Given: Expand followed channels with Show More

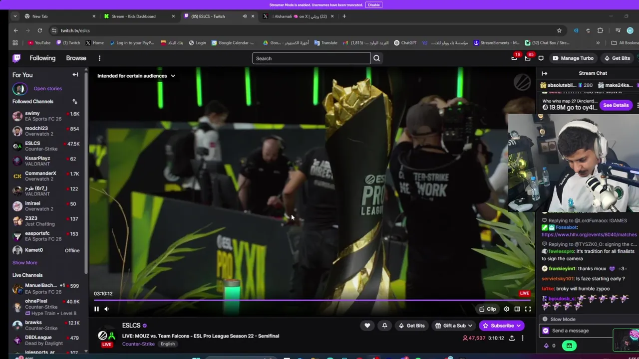Looking at the screenshot, I should (25, 263).
